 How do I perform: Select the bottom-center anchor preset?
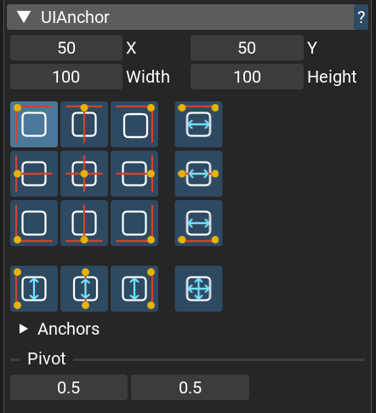(x=84, y=223)
